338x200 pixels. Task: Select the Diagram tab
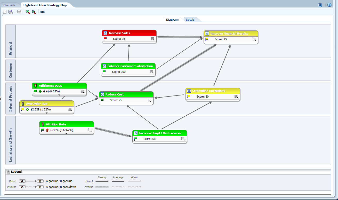tap(172, 20)
